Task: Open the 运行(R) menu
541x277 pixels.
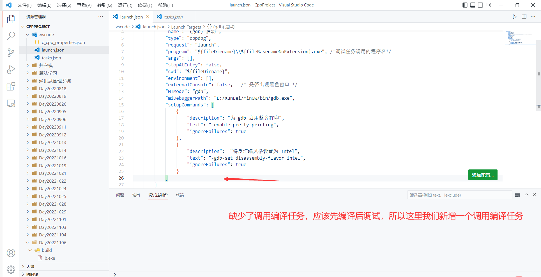Action: tap(125, 5)
